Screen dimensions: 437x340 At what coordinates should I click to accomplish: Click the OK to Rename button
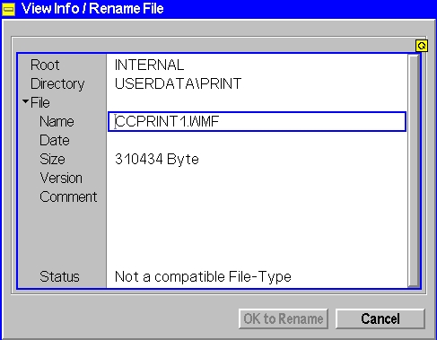[284, 318]
